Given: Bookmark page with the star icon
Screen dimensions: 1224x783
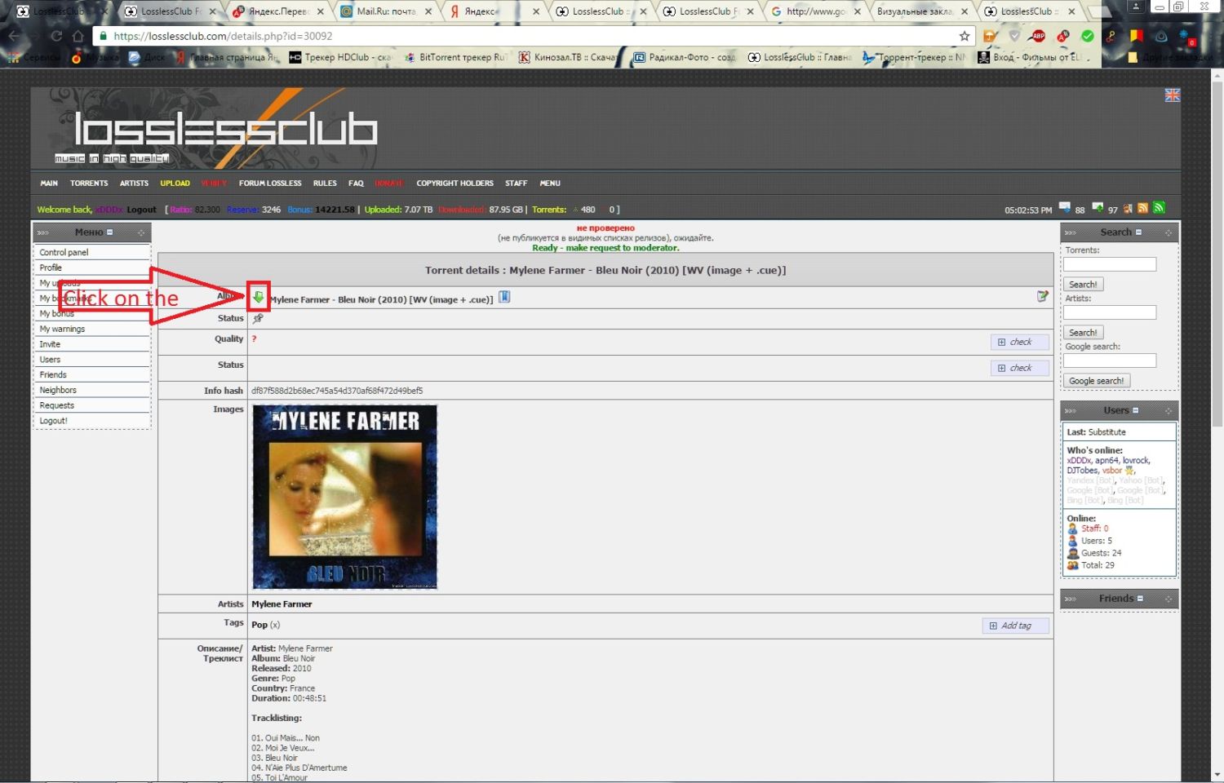Looking at the screenshot, I should [x=965, y=36].
